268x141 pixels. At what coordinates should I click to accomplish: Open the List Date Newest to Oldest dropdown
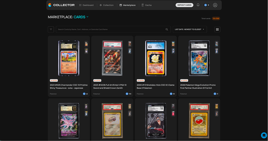(x=190, y=30)
